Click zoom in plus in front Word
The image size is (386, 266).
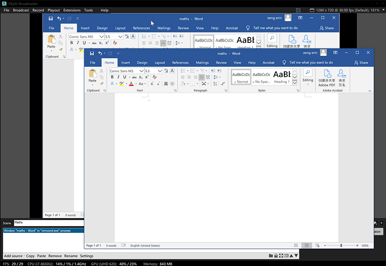click(x=357, y=245)
